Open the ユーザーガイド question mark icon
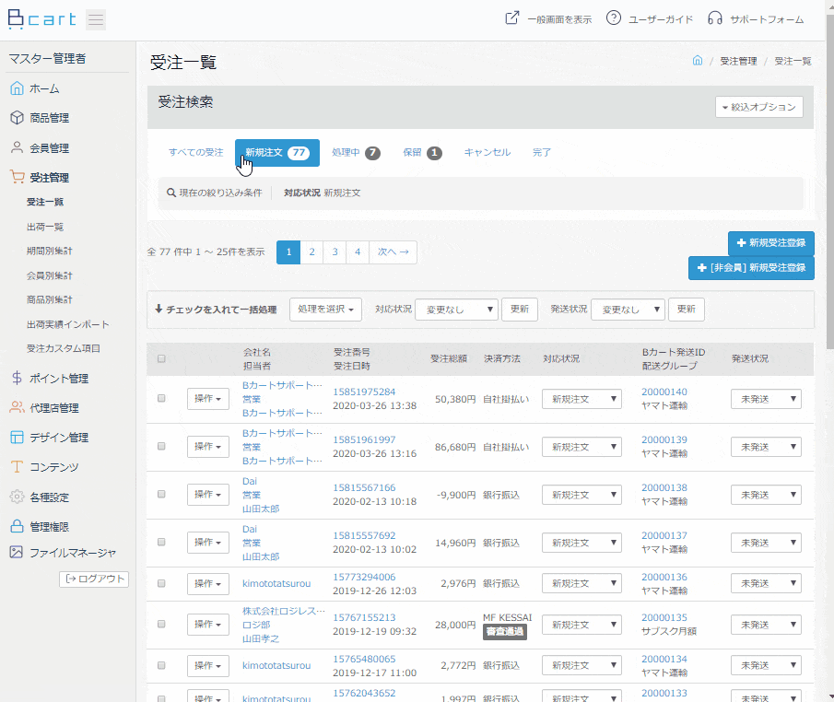 click(x=613, y=18)
